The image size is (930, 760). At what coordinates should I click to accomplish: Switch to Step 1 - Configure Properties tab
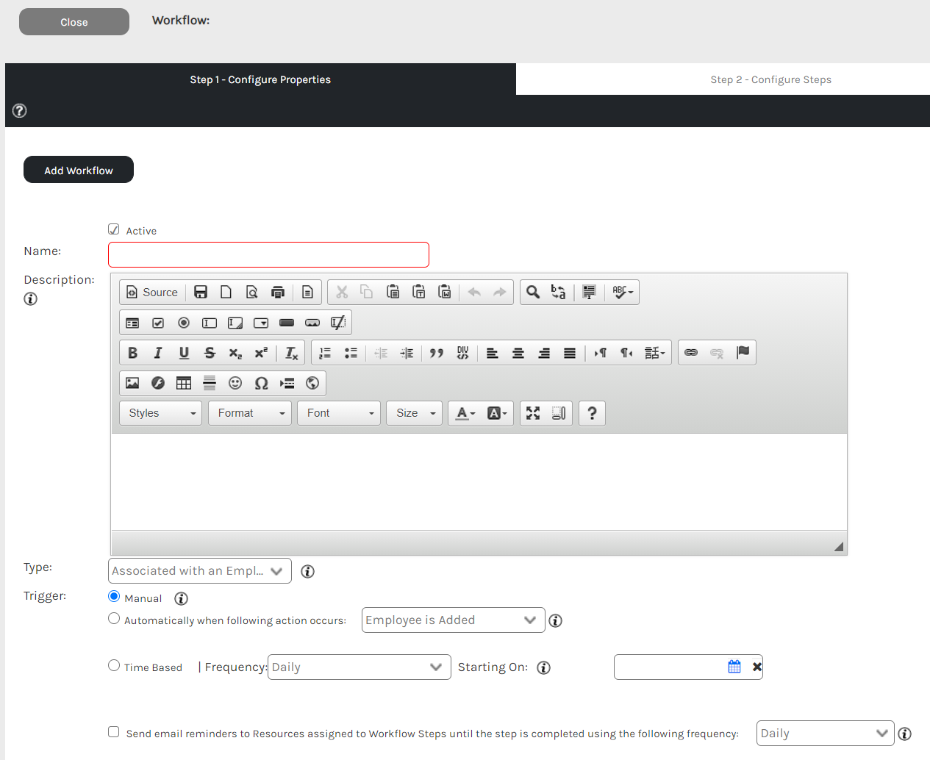[x=260, y=79]
